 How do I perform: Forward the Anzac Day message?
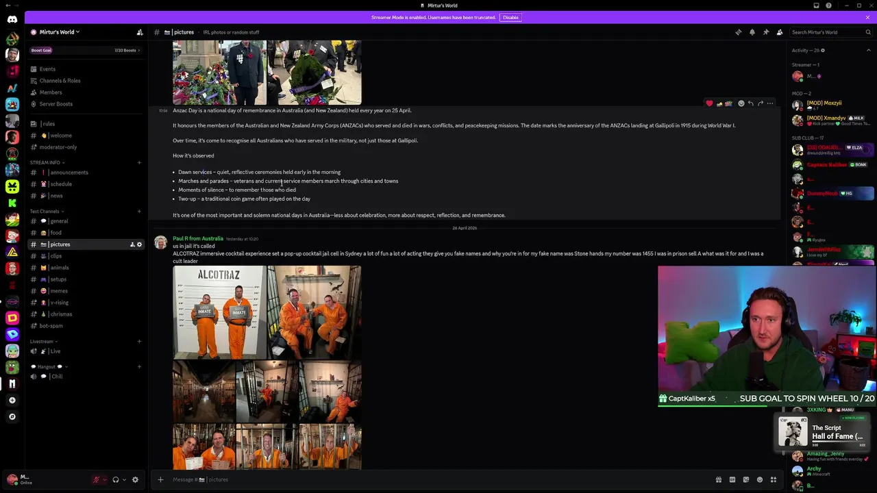click(x=760, y=103)
